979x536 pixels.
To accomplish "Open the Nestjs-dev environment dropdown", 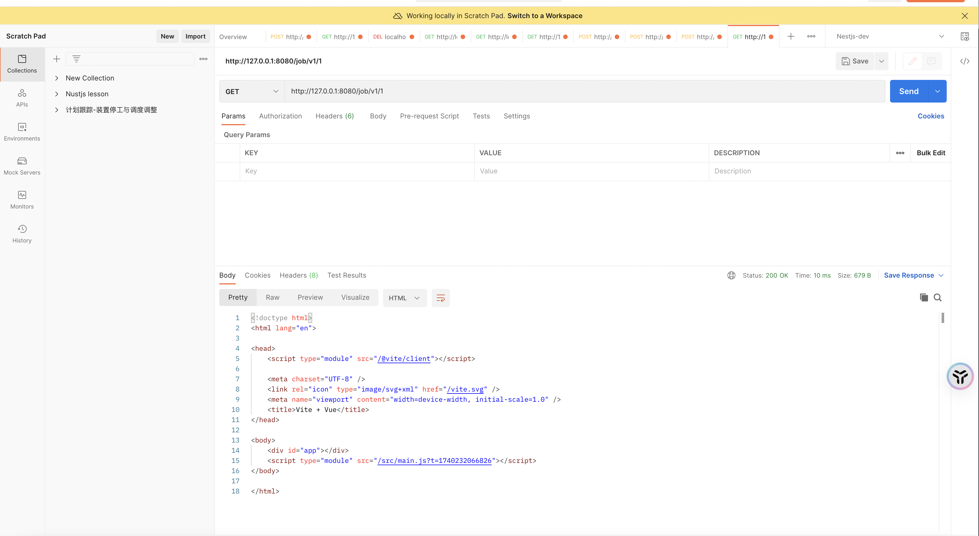I will pos(890,37).
